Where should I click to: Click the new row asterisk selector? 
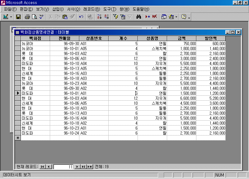click(x=18, y=138)
